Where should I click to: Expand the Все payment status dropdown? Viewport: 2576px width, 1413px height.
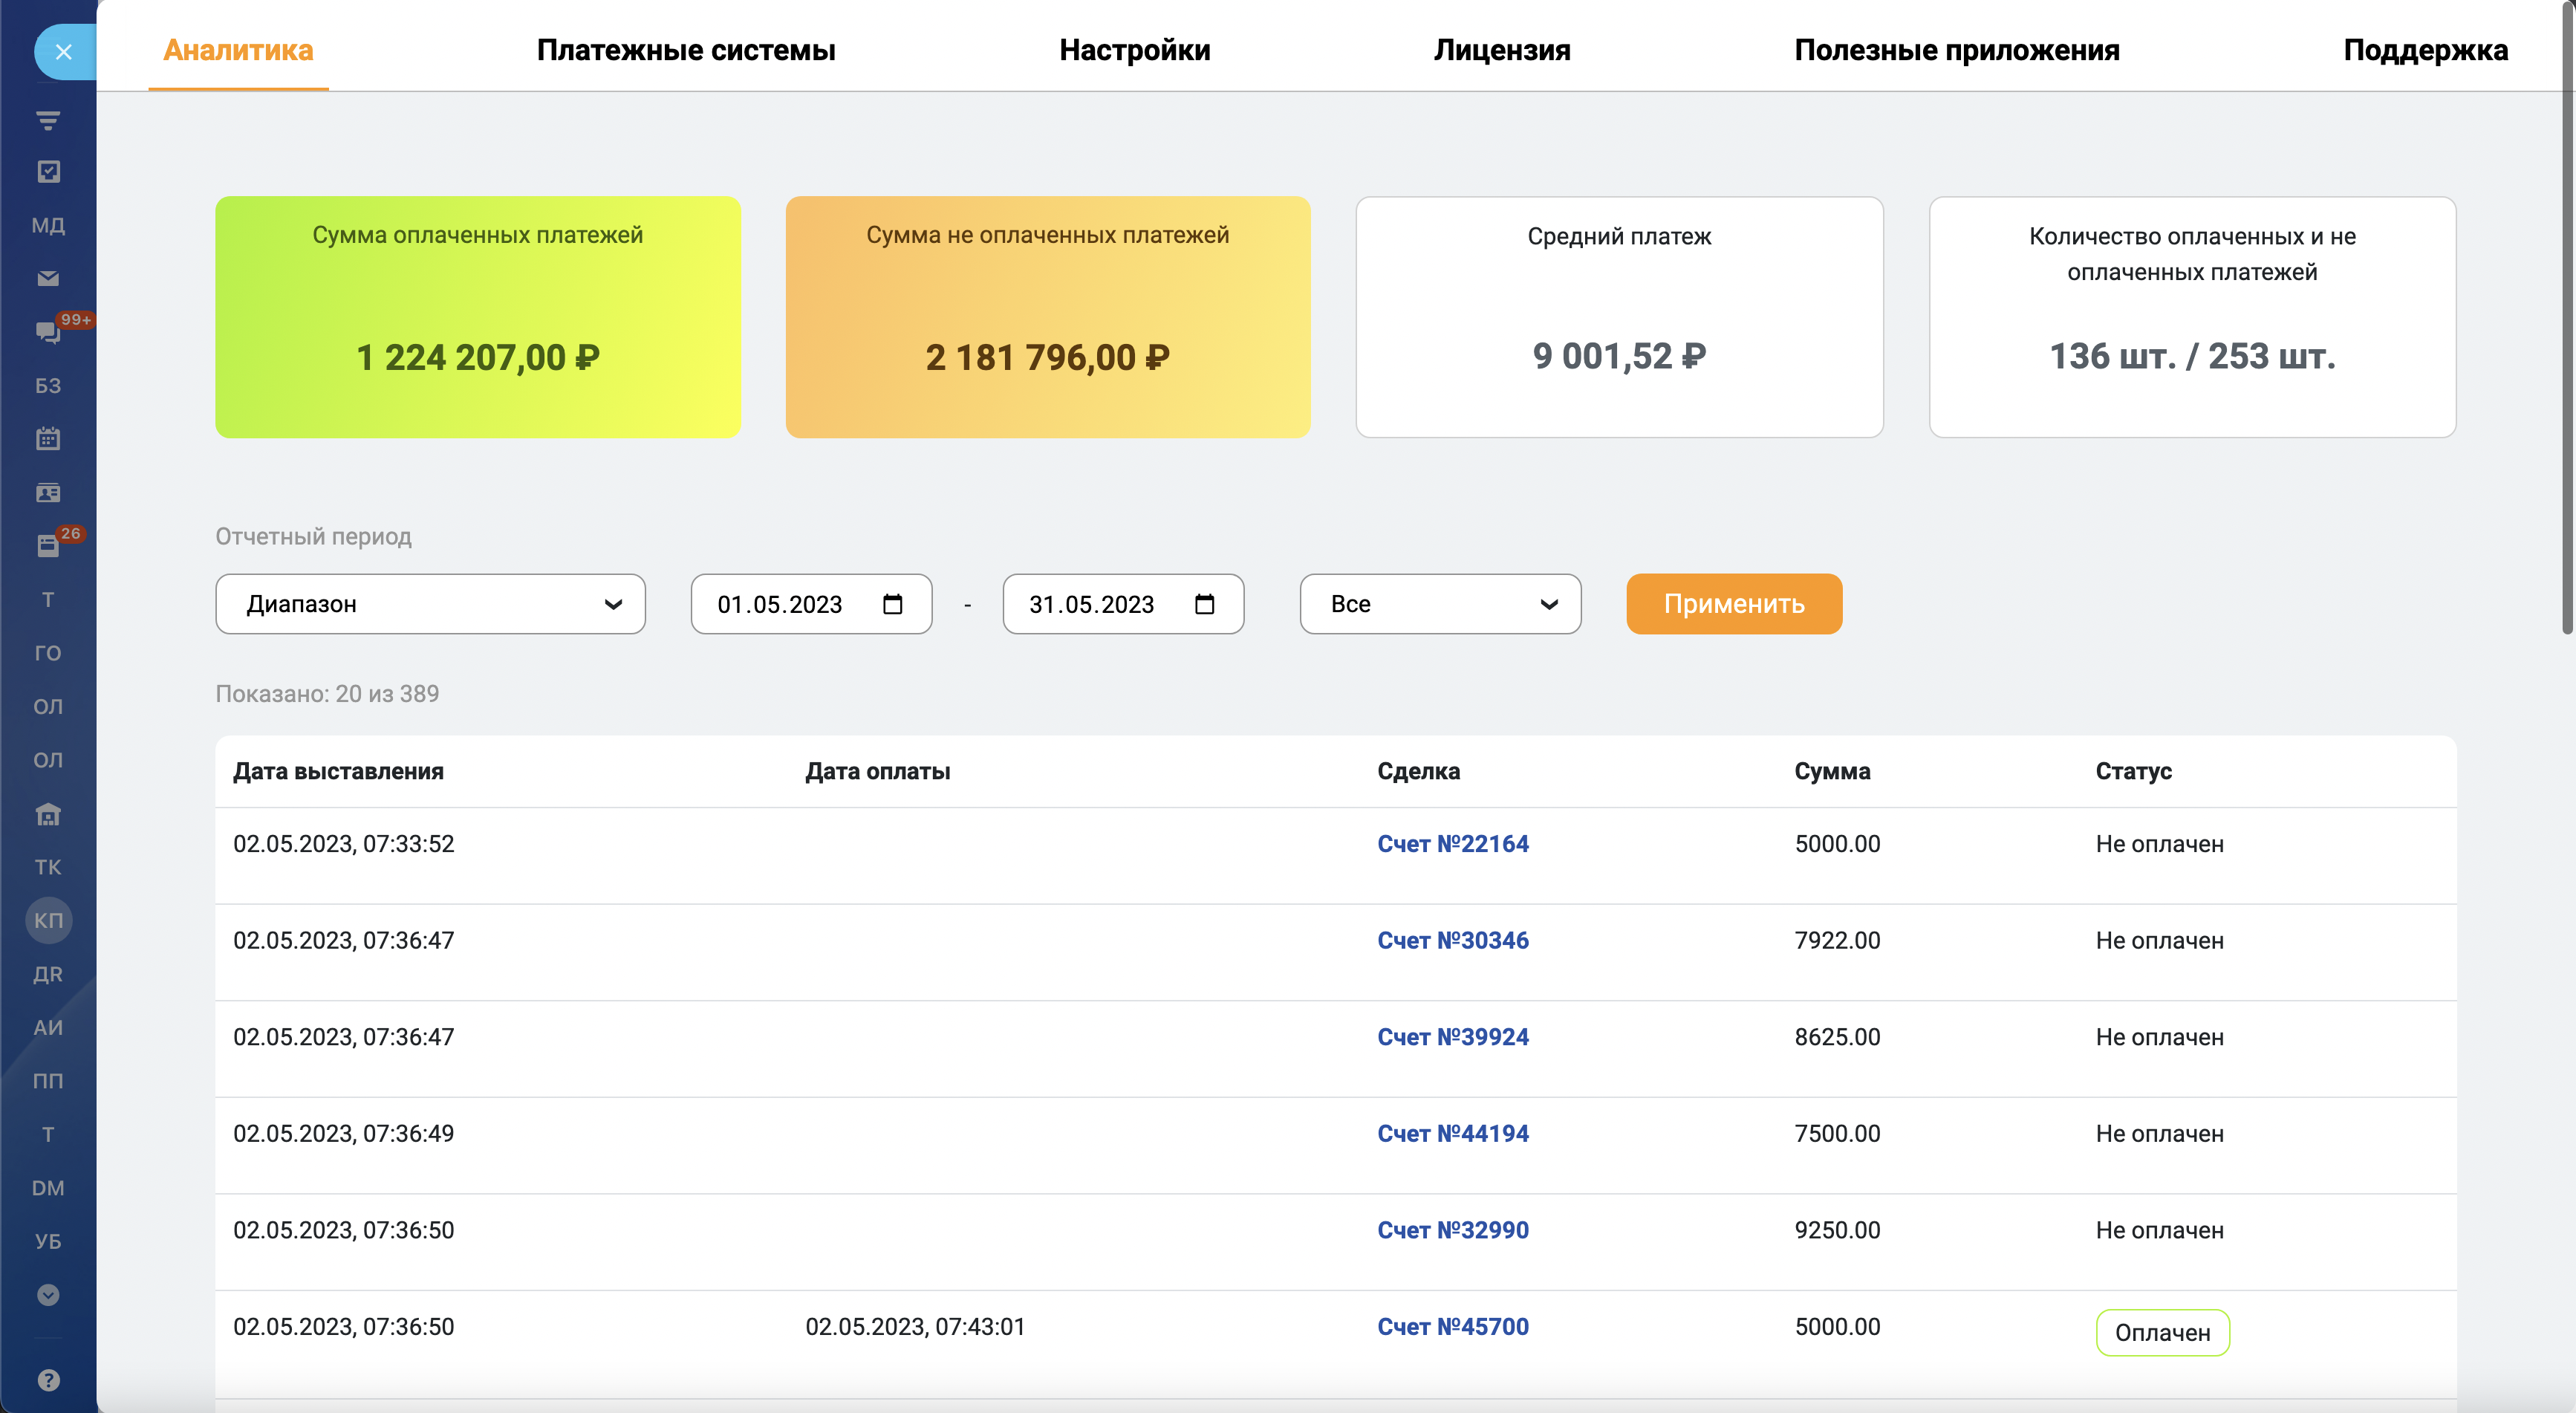point(1440,604)
